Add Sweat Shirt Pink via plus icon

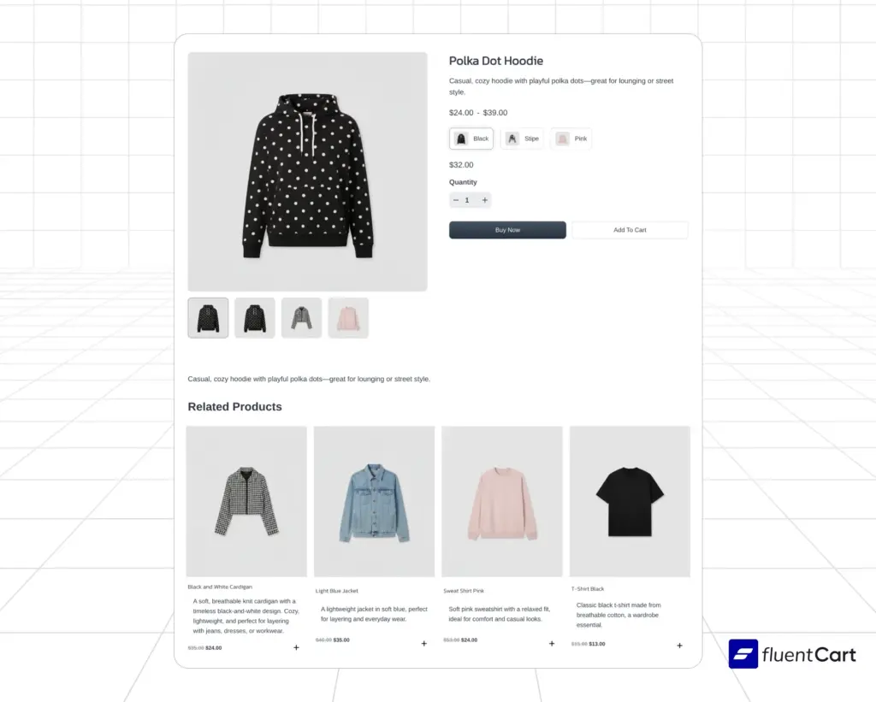point(552,644)
